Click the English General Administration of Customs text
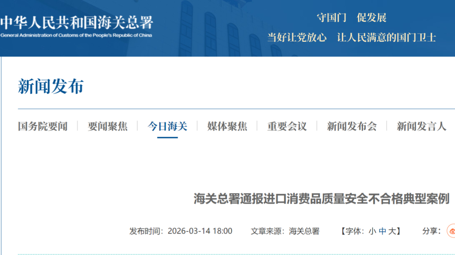This screenshot has height=255, width=455. (x=76, y=35)
